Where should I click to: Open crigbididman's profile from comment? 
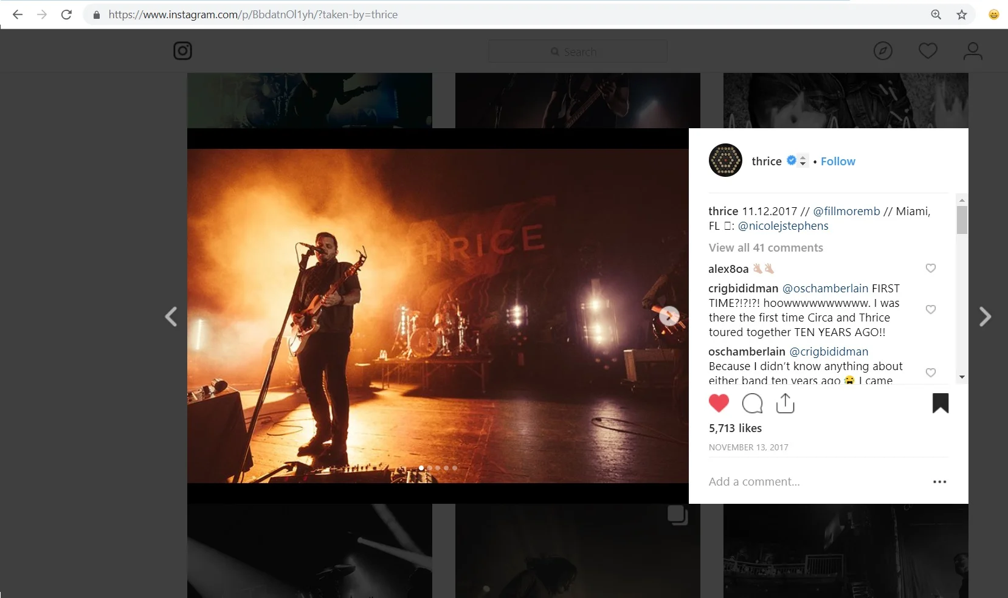tap(744, 288)
